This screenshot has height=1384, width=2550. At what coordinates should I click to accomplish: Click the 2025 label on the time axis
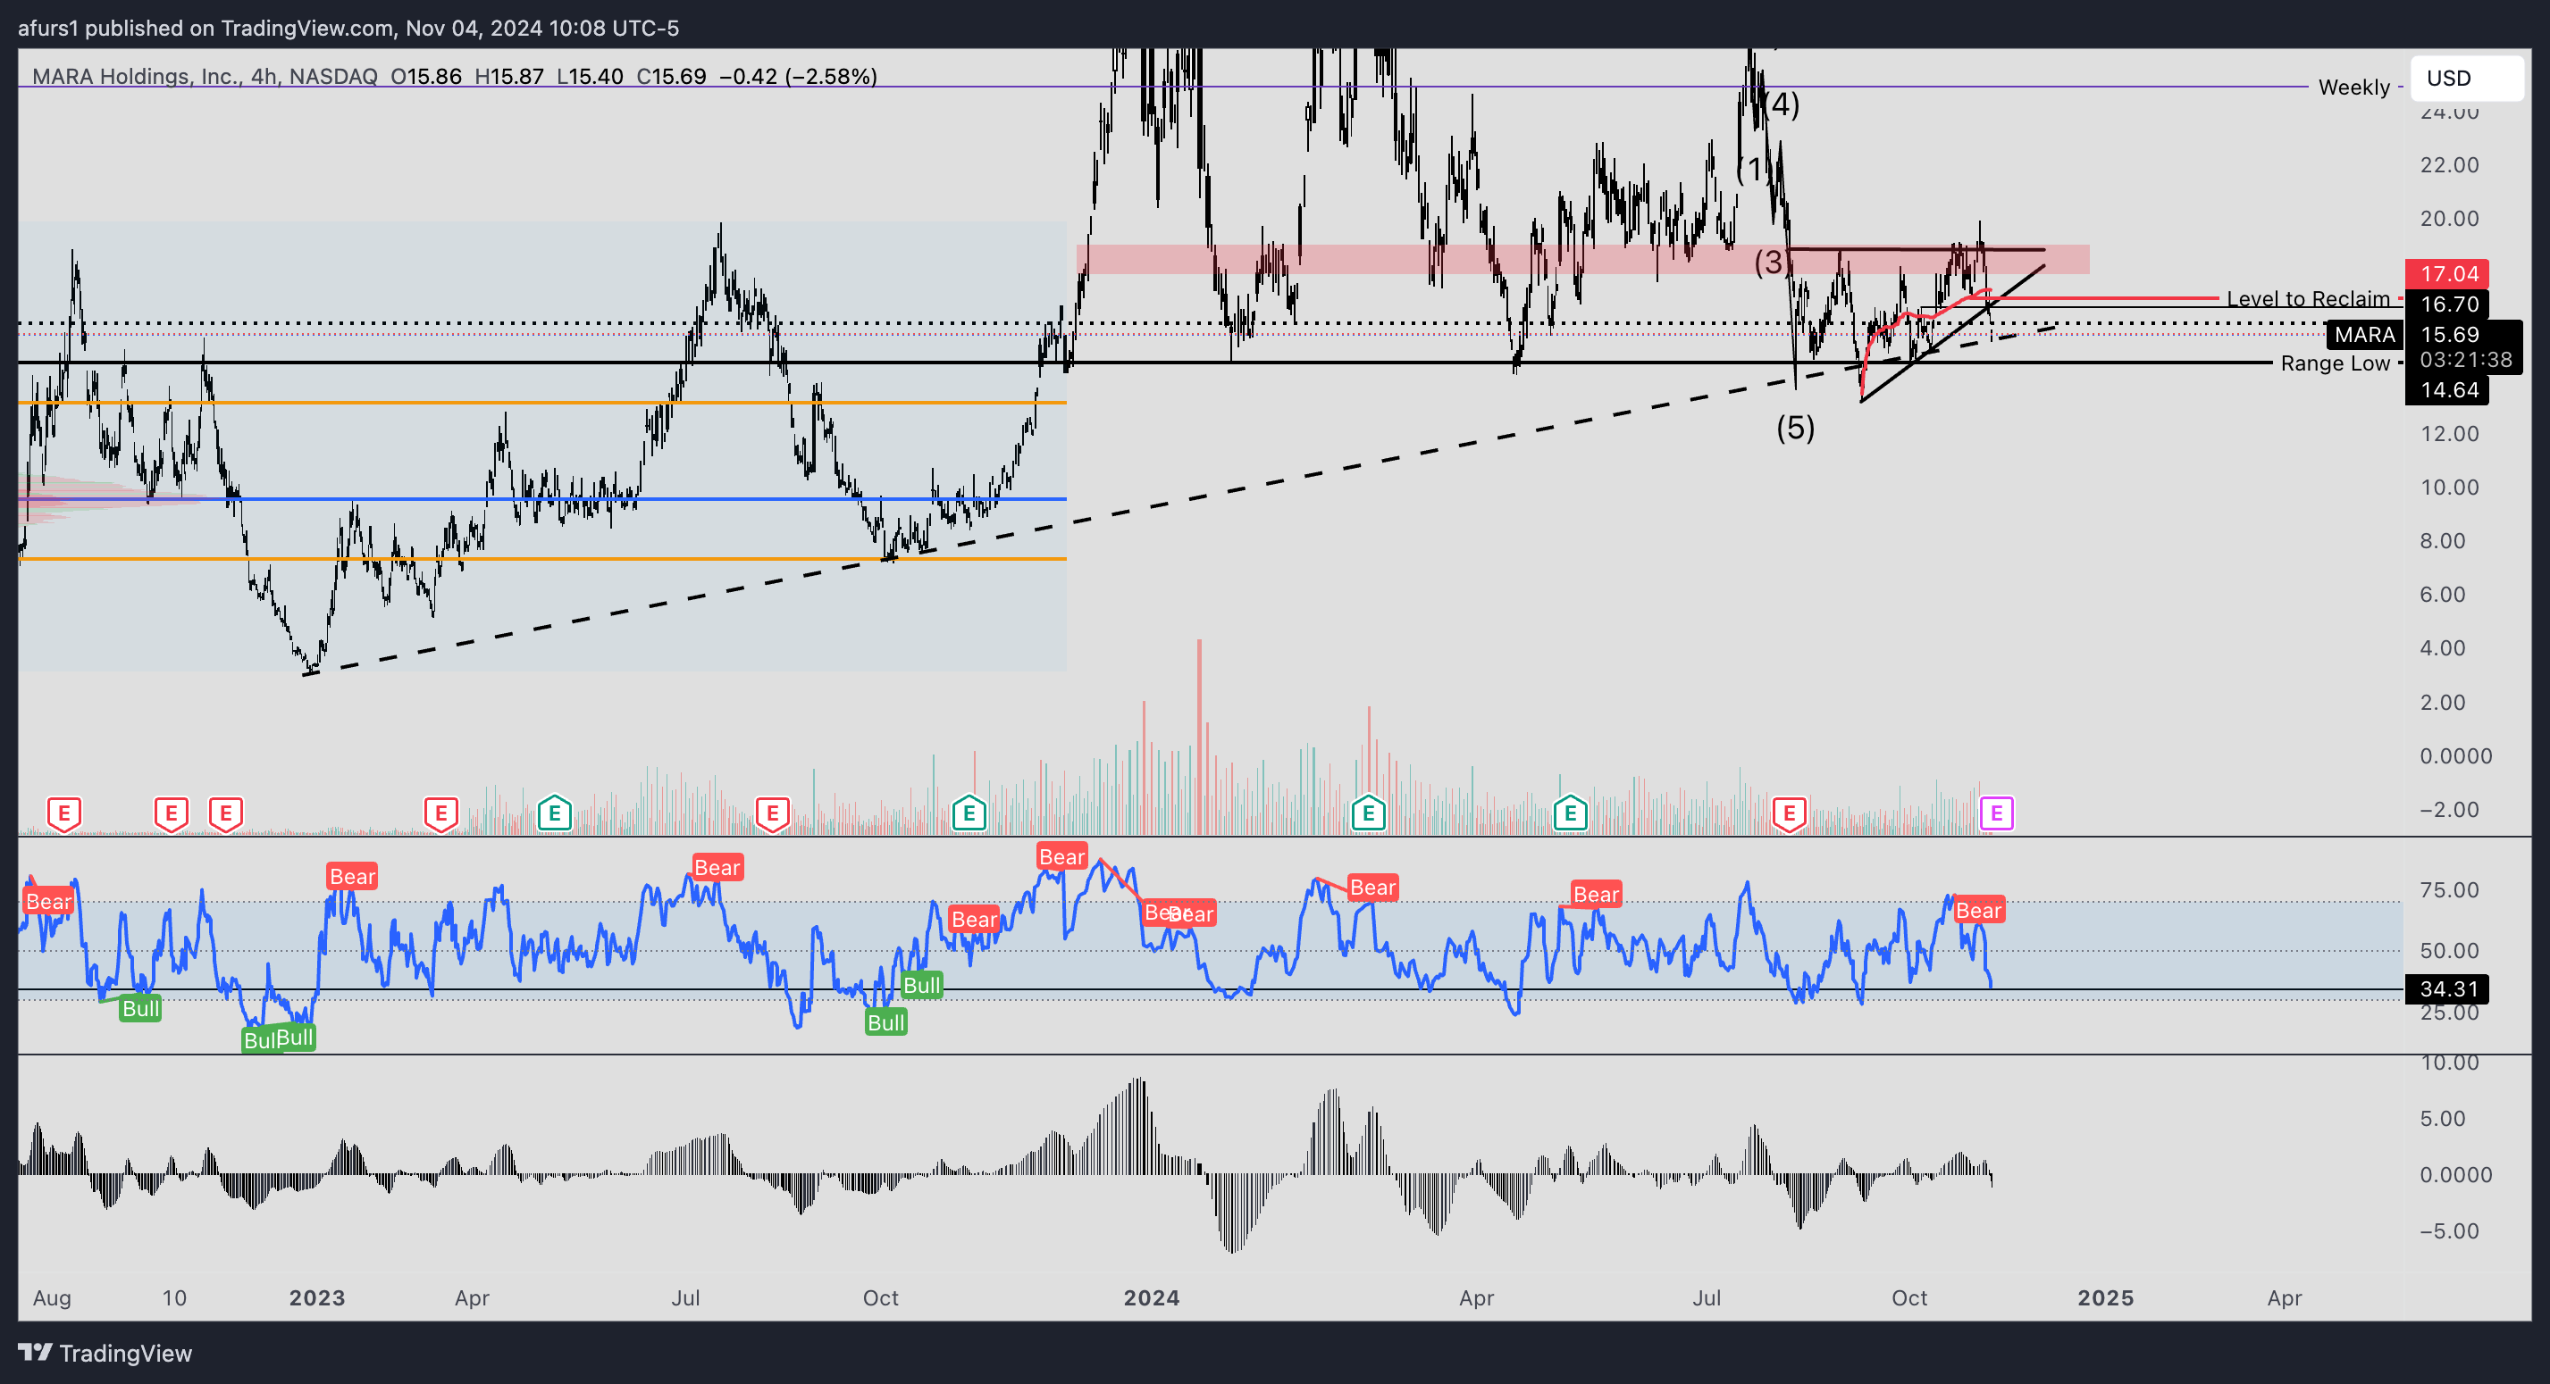click(2106, 1297)
